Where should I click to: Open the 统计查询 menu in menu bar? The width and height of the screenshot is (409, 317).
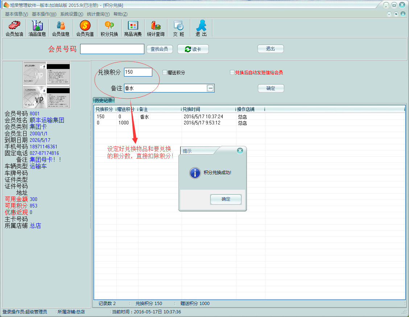(x=98, y=14)
